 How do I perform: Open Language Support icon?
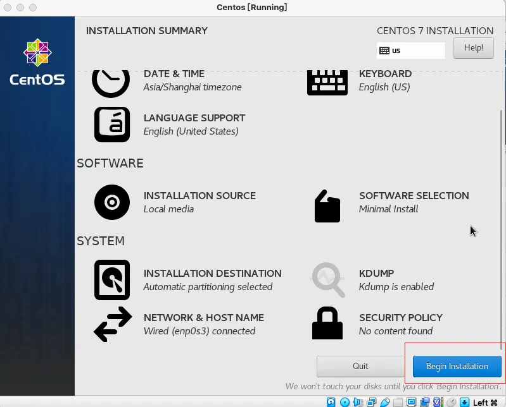112,125
